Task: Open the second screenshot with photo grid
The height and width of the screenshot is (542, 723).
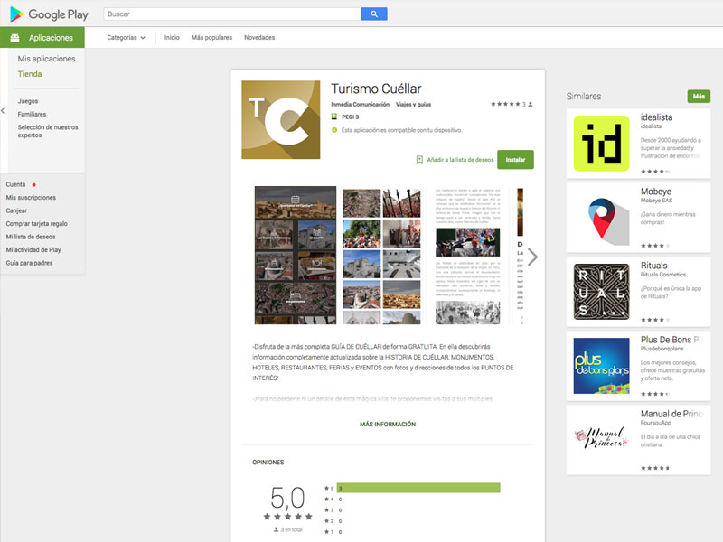Action: coord(381,256)
